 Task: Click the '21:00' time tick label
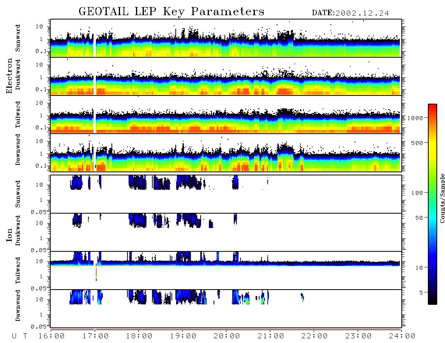[271, 336]
